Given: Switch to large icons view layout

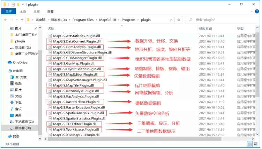Looking at the screenshot, I should pyautogui.click(x=255, y=144).
